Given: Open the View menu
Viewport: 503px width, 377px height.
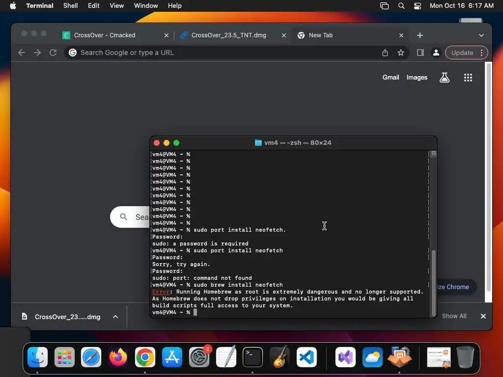Looking at the screenshot, I should (x=117, y=6).
